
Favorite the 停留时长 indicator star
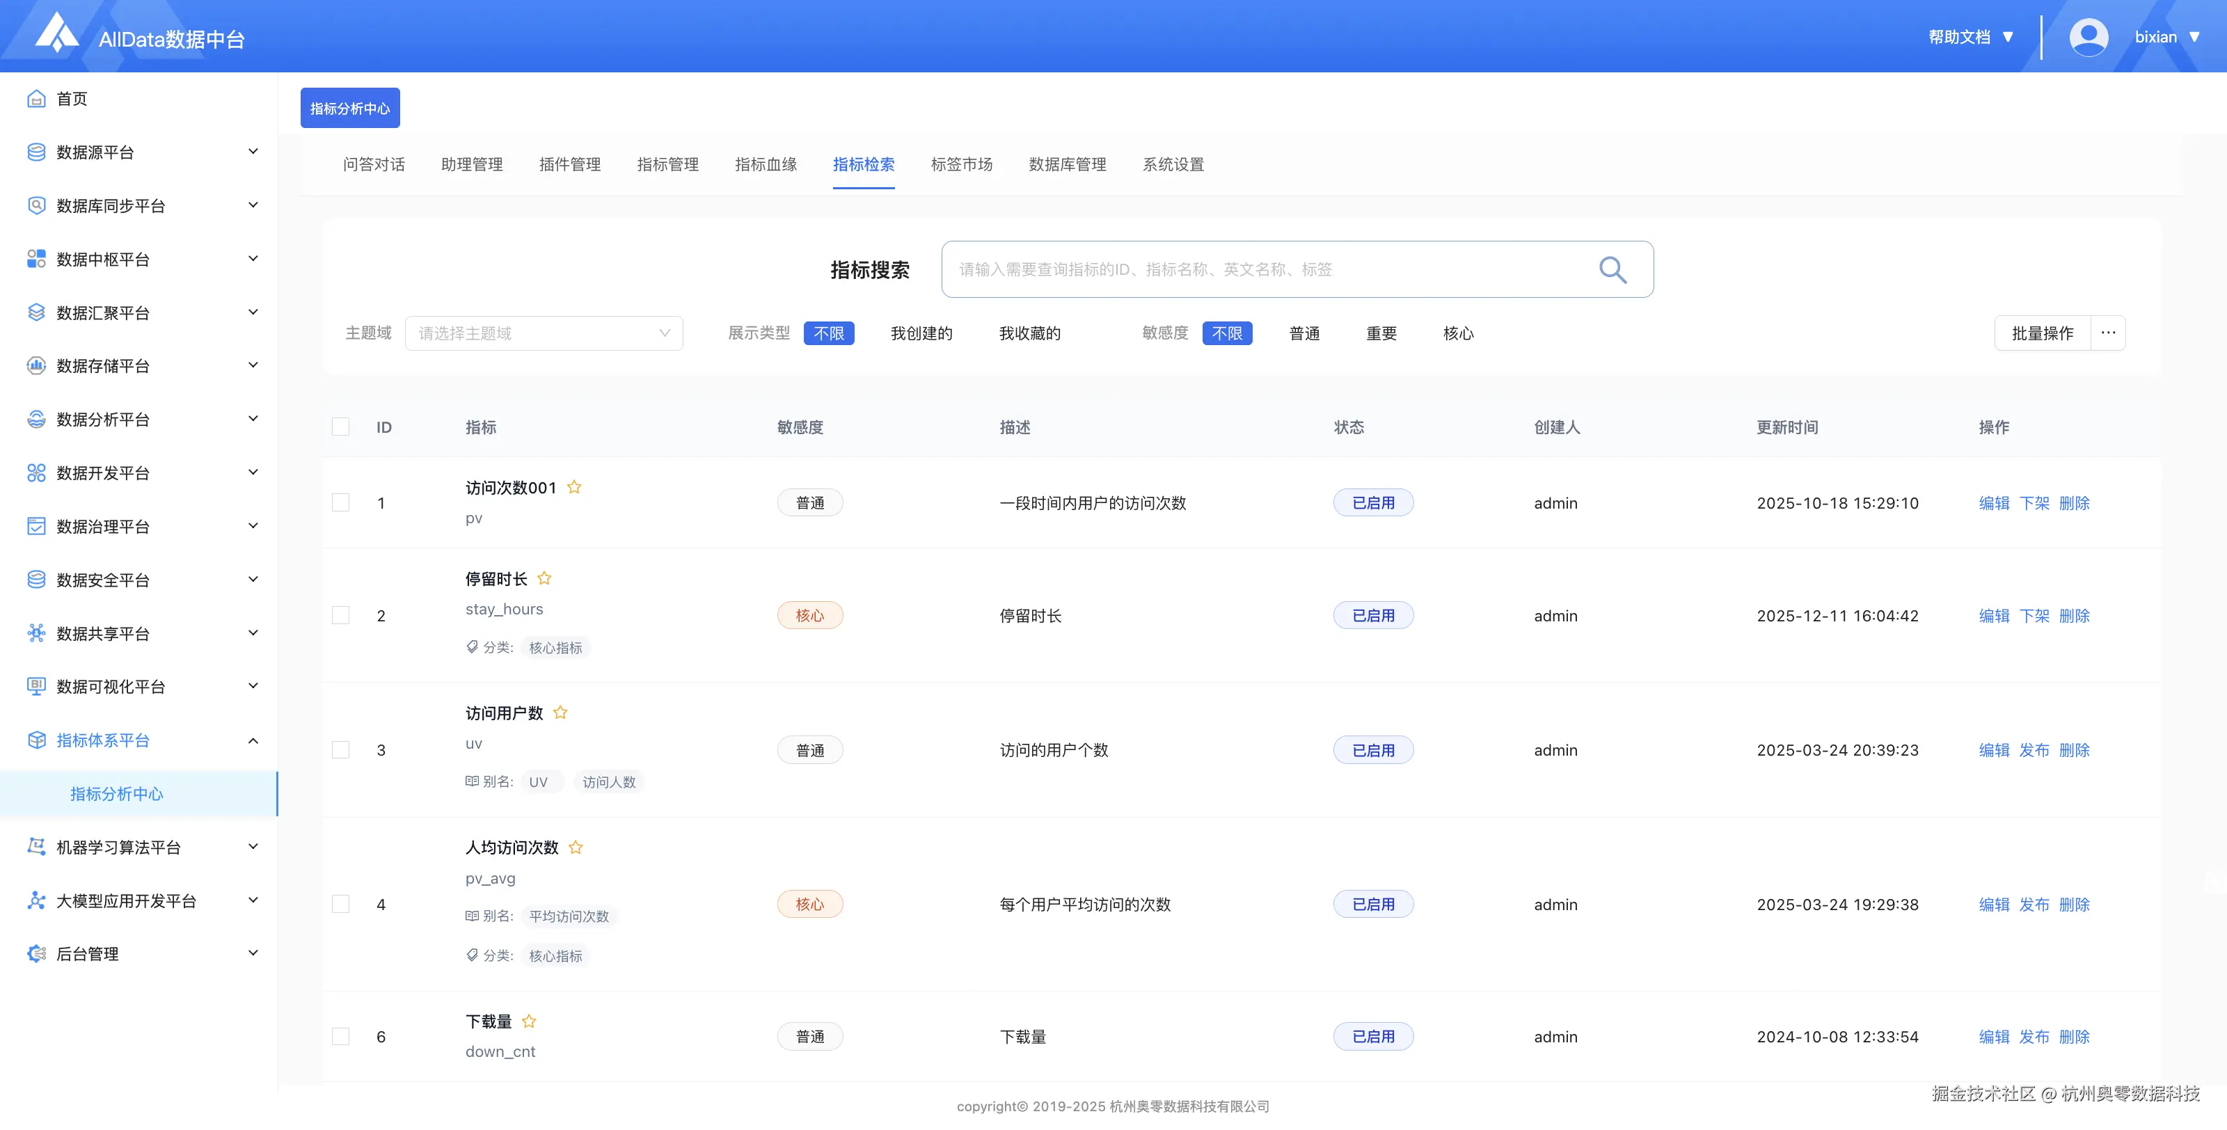click(x=544, y=578)
